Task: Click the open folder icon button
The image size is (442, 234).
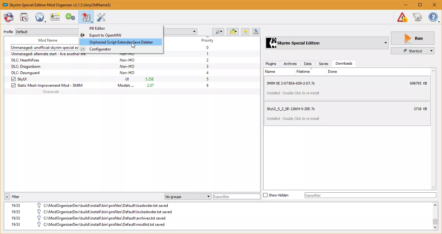Action: pyautogui.click(x=232, y=32)
